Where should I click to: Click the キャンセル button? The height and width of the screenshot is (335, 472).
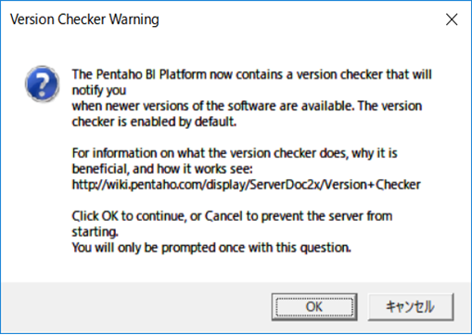(411, 307)
